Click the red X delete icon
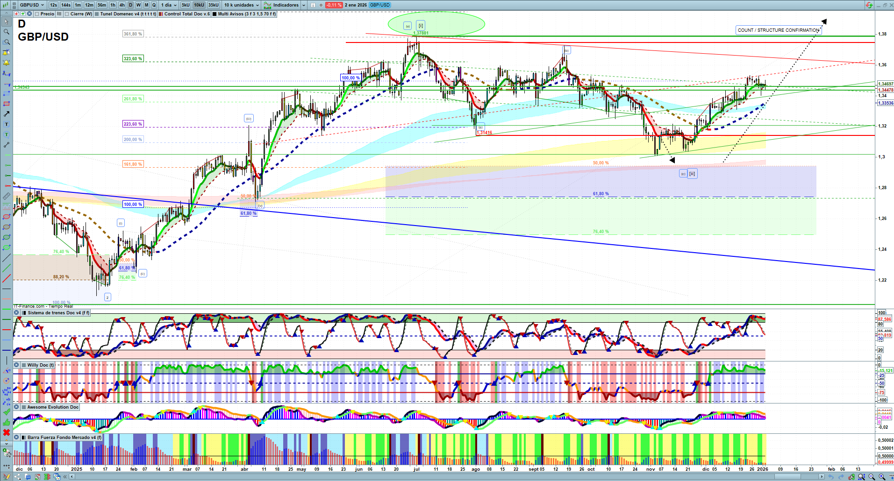Screen dimensions: 894x481 tap(7, 432)
